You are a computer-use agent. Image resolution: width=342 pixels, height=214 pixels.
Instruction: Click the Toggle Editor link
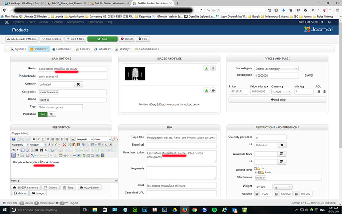coord(20,133)
